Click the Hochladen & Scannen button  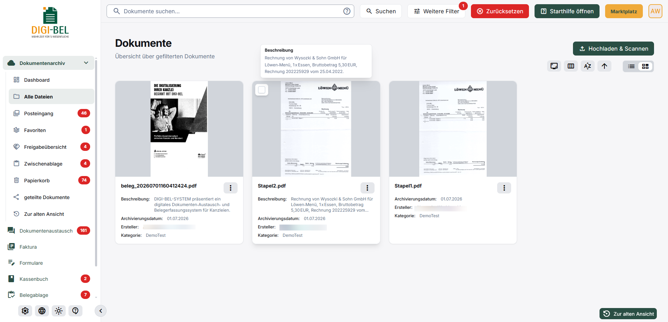coord(613,49)
